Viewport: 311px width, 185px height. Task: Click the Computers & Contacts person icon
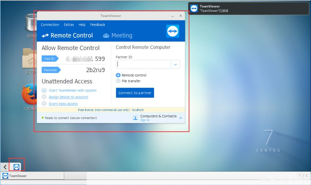click(135, 118)
